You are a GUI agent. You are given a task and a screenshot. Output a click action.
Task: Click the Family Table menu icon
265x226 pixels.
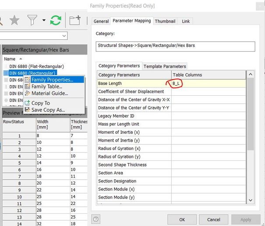point(27,87)
